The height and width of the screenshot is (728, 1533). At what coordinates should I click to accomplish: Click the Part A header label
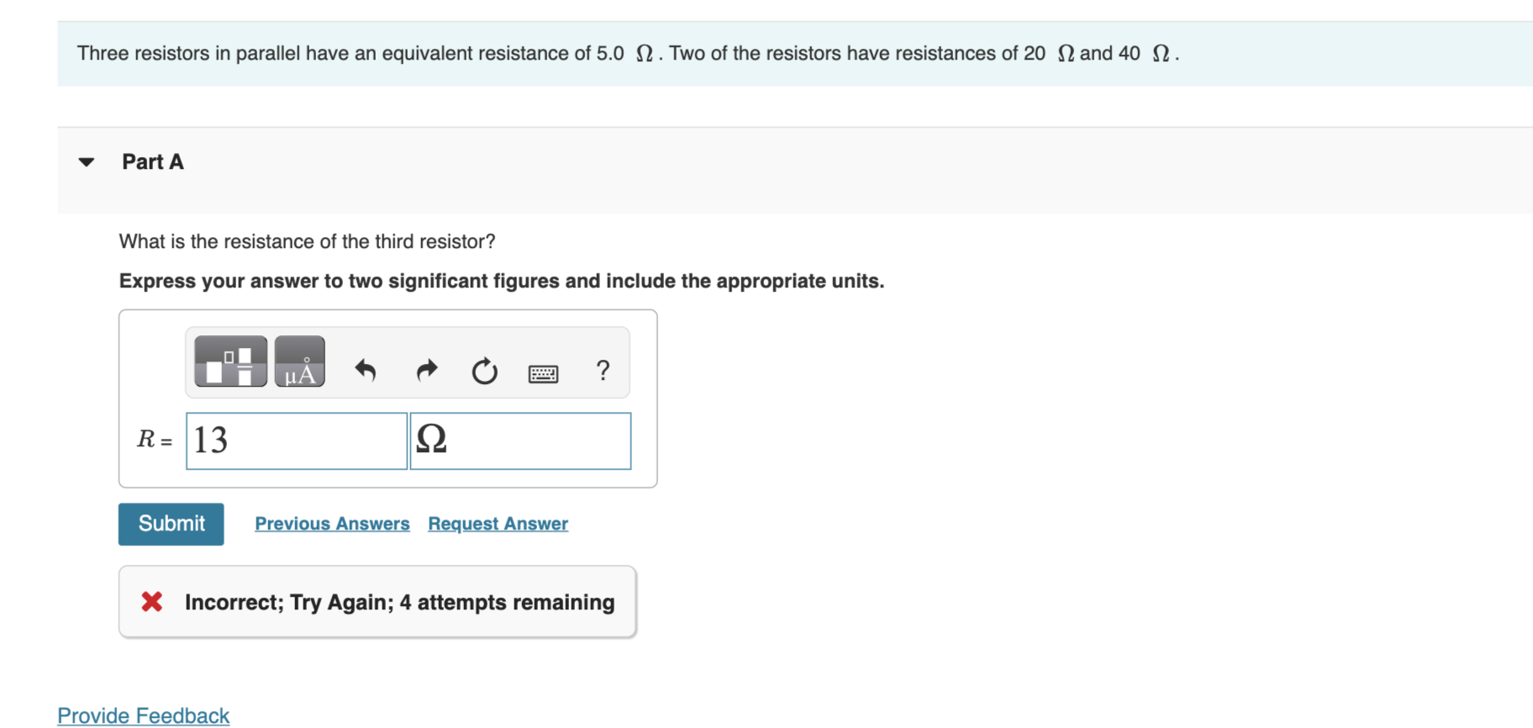pos(153,162)
